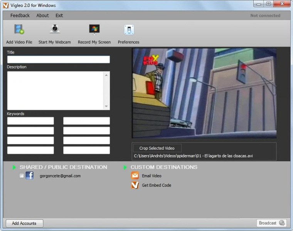293x231 pixels.
Task: Click the video file path ending in cloacas.avi
Action: pos(194,156)
